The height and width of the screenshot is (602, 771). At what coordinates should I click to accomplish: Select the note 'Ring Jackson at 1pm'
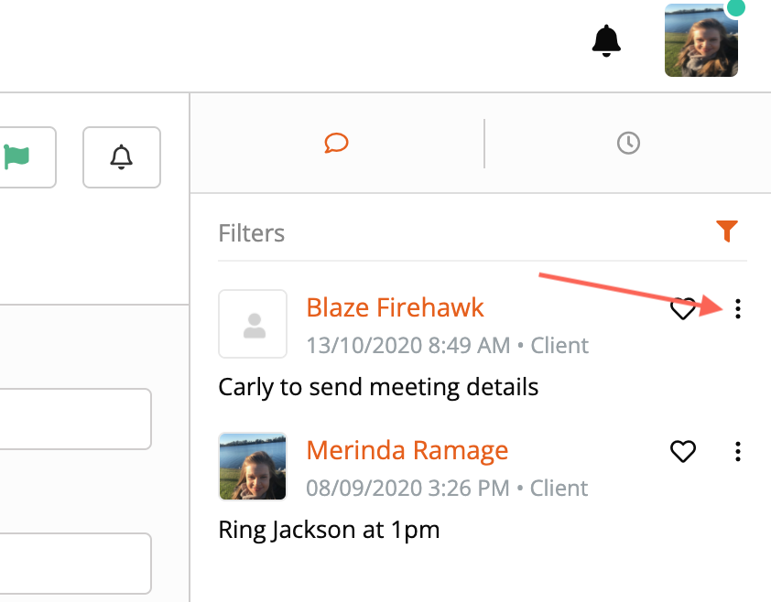pyautogui.click(x=329, y=530)
